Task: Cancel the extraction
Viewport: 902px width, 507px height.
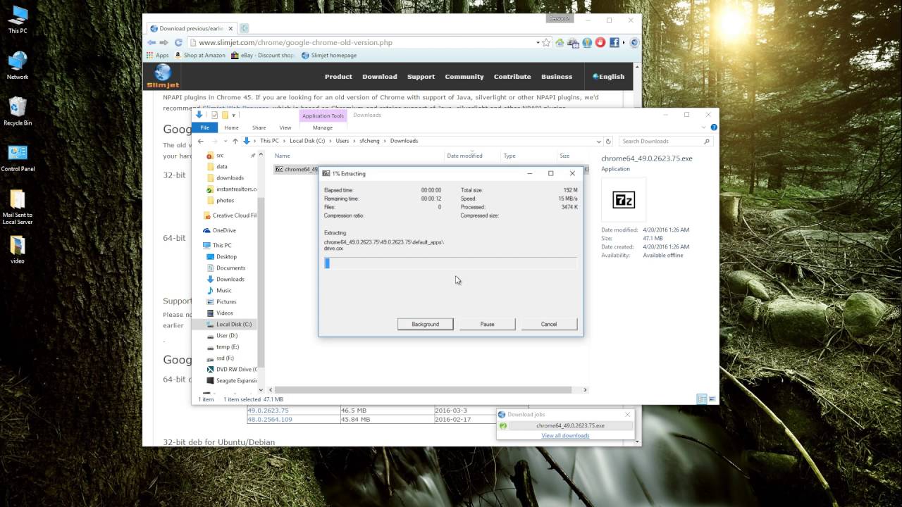Action: pyautogui.click(x=549, y=324)
